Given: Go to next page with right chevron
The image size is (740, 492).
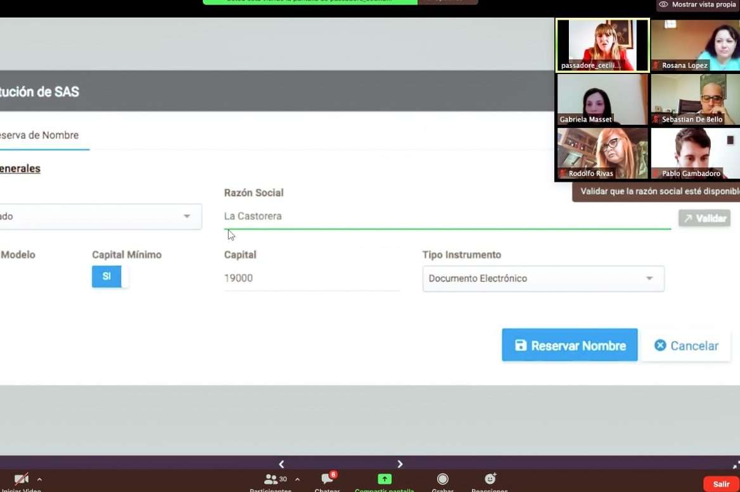Looking at the screenshot, I should pos(400,464).
